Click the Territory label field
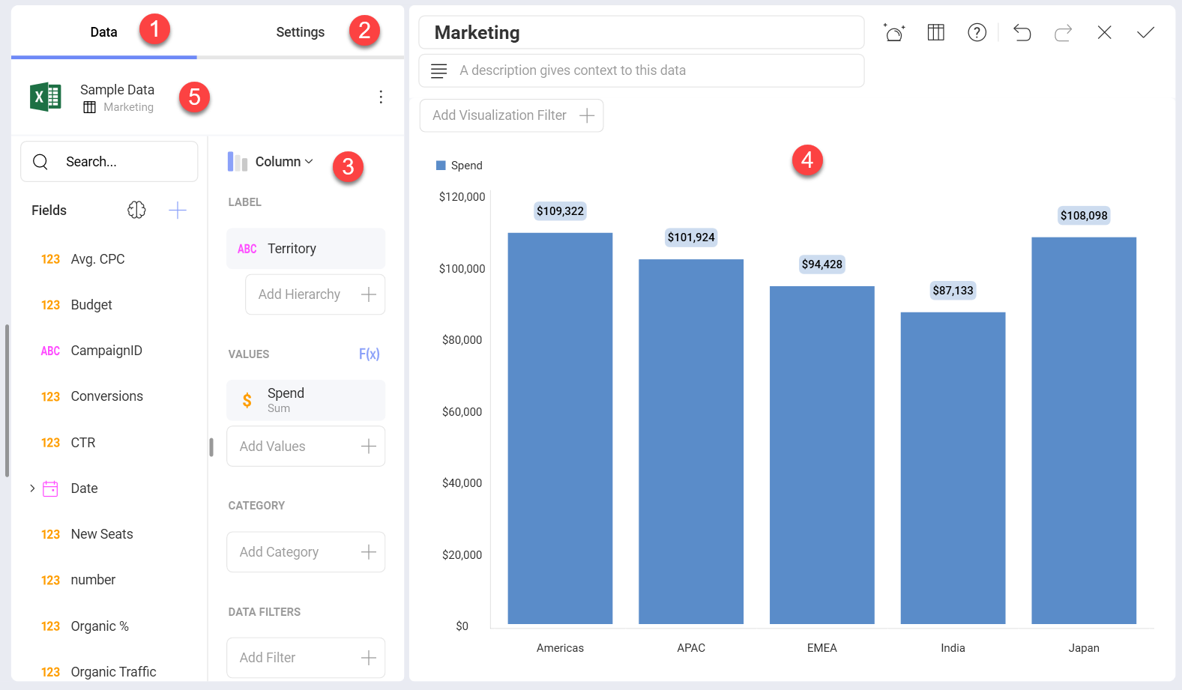This screenshot has width=1182, height=690. [x=306, y=249]
